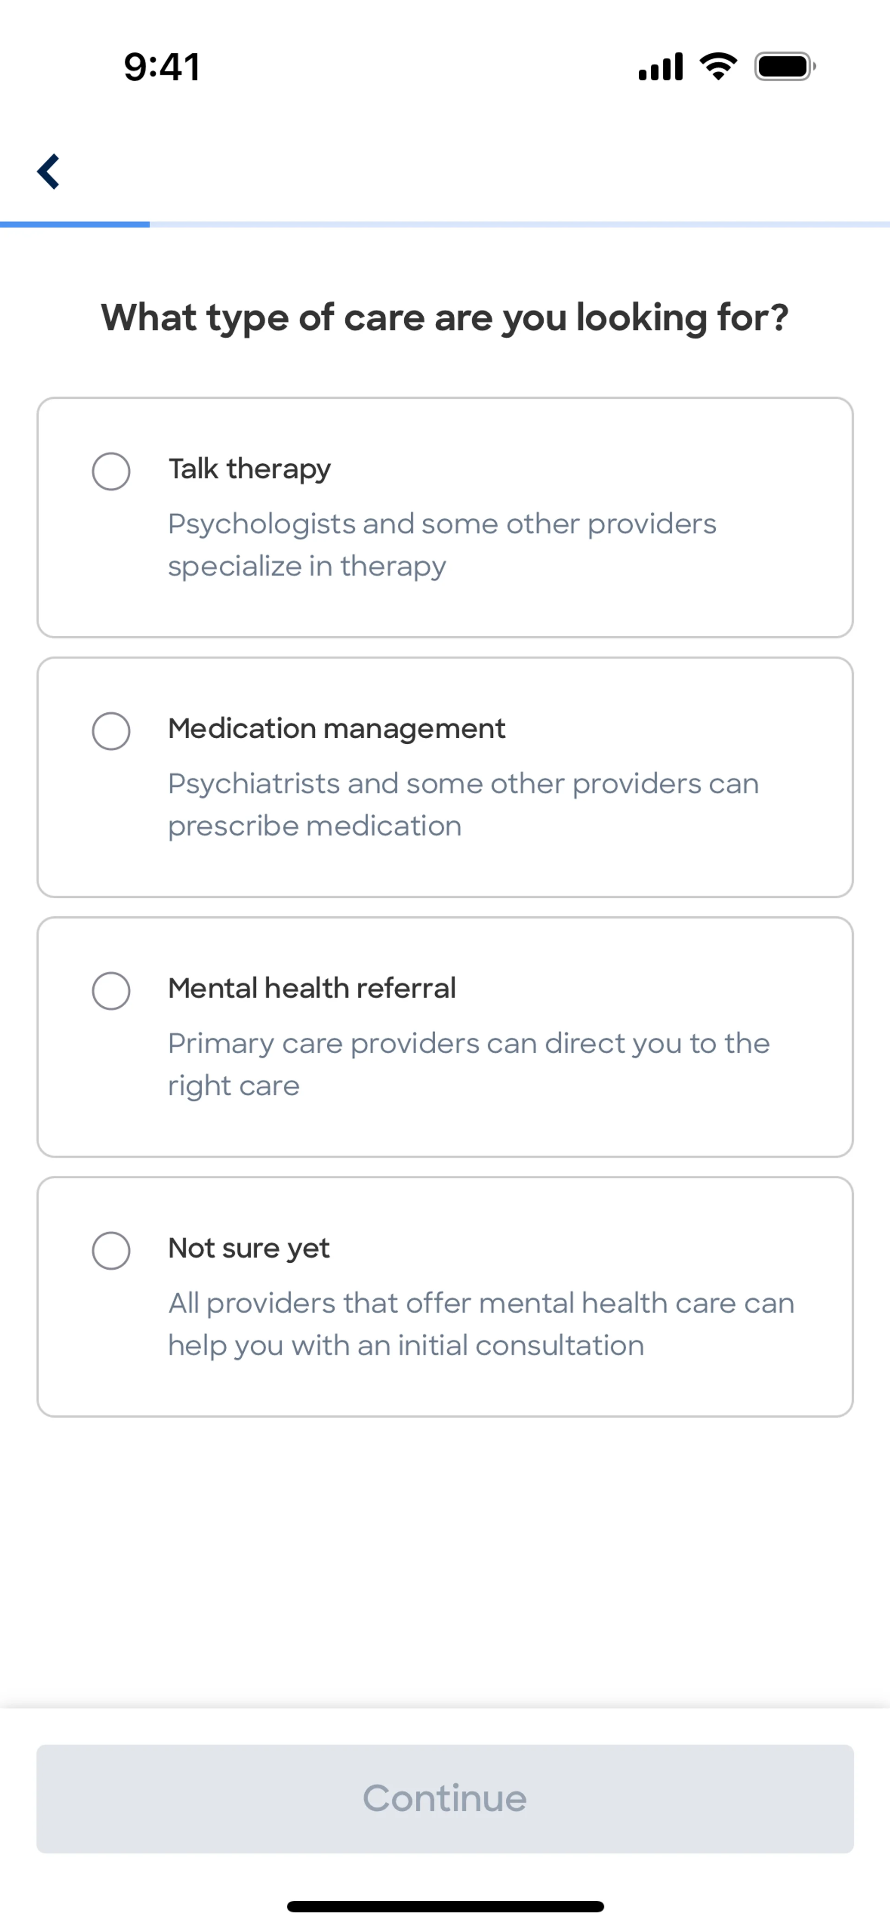Pick the Mental health referral radio button
The image size is (890, 1930).
[x=111, y=991]
